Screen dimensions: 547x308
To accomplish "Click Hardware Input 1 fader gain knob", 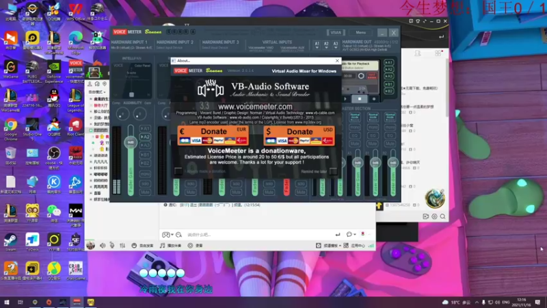I will (x=131, y=142).
